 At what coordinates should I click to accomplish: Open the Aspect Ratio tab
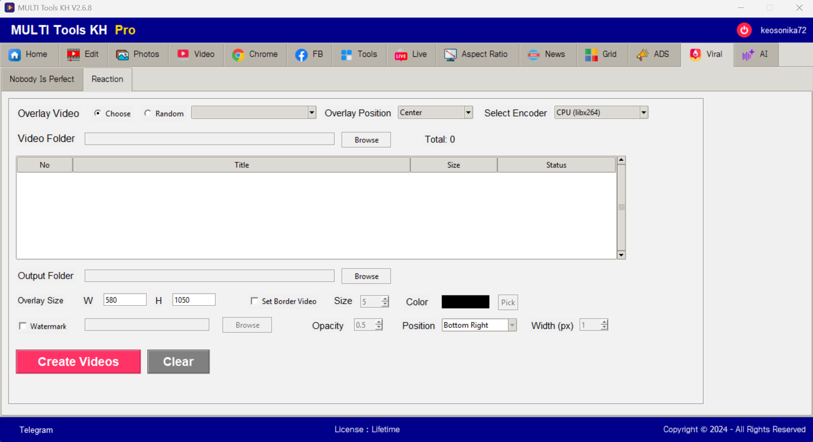pos(476,55)
